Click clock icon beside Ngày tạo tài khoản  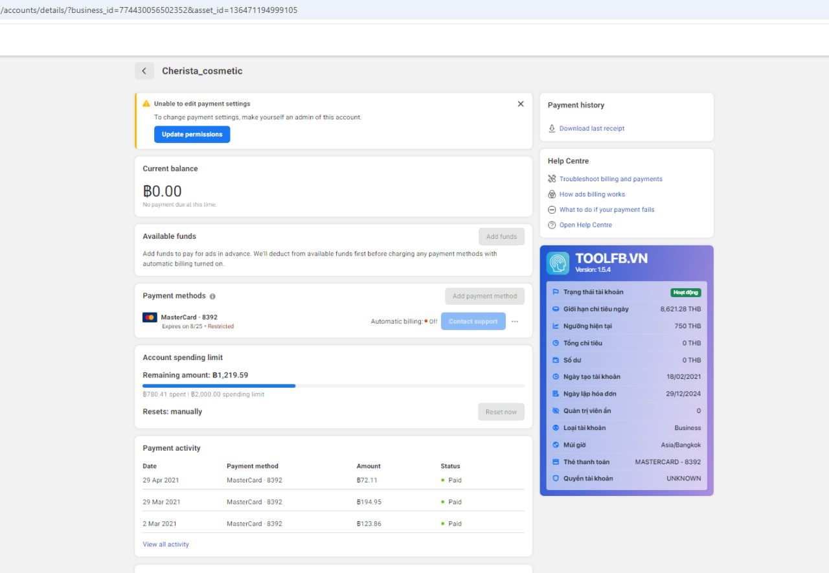coord(556,377)
